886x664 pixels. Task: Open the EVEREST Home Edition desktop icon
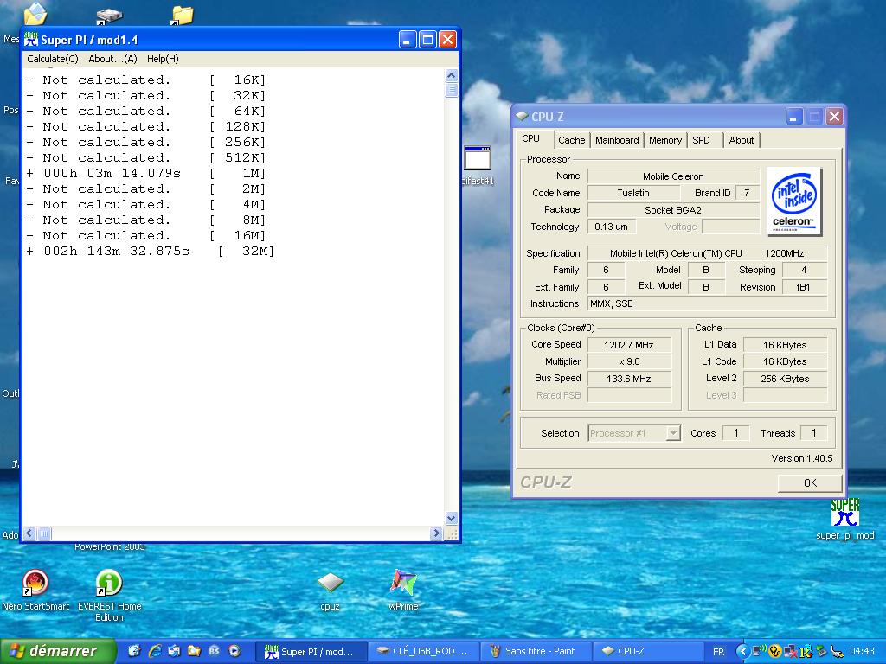(x=109, y=596)
